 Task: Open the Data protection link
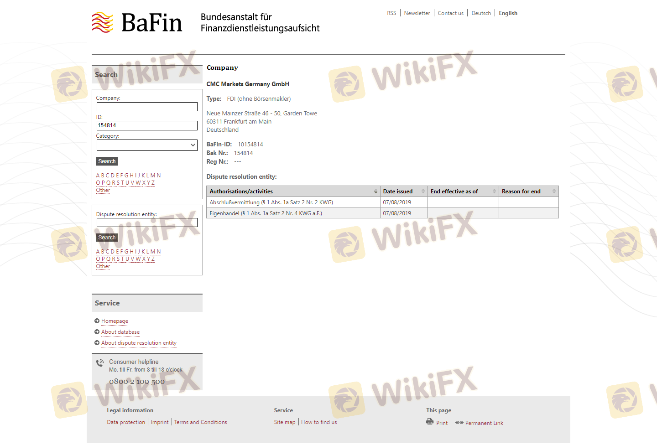click(126, 422)
